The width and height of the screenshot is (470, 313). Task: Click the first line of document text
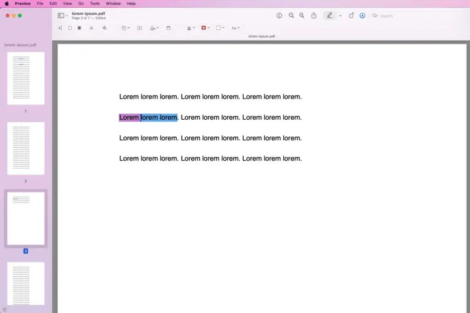pos(210,97)
